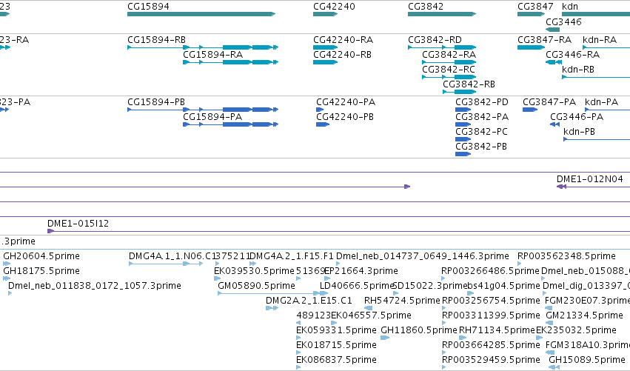The width and height of the screenshot is (630, 371).
Task: Click protein CG3847-PA
Action: (x=530, y=110)
